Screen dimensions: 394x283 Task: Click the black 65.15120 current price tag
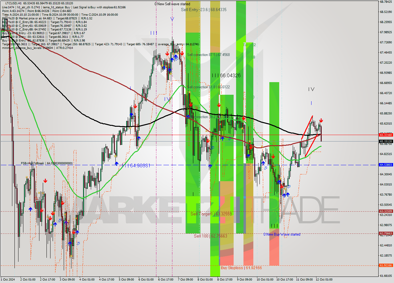386,141
